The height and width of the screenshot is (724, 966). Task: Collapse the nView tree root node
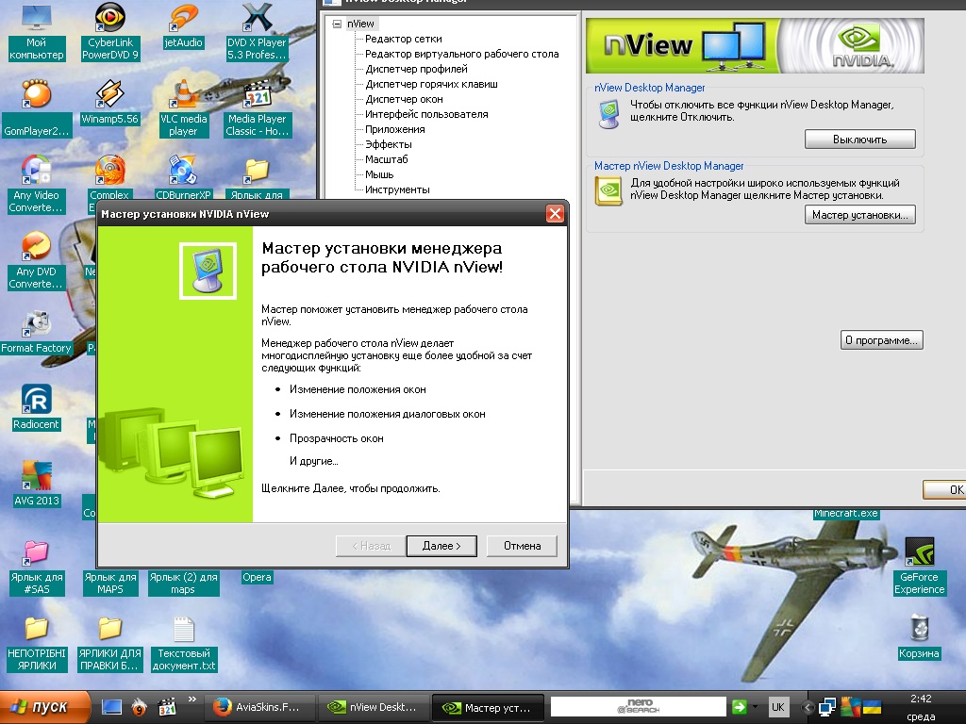point(337,24)
